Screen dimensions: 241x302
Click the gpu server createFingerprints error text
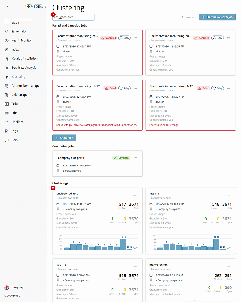tap(97, 125)
